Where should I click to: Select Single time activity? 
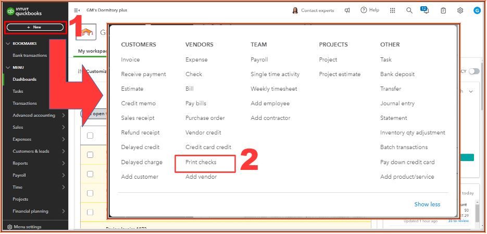275,75
